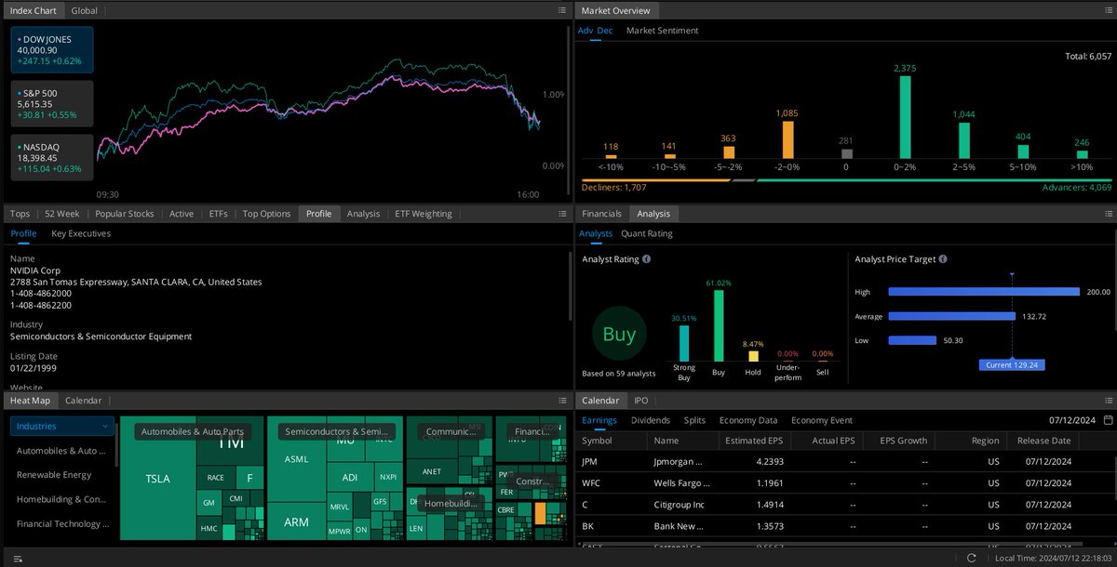Viewport: 1117px width, 567px height.
Task: Open the Financials/Analysis panel menu icon
Action: pyautogui.click(x=1107, y=214)
